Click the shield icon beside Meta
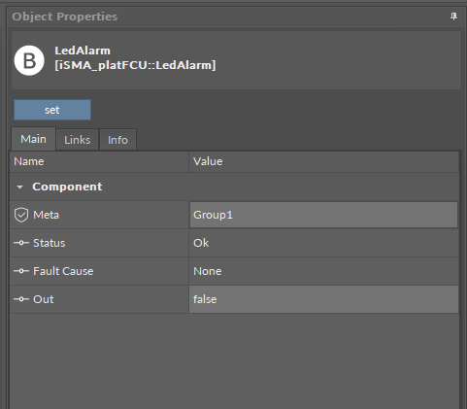This screenshot has width=467, height=409. (21, 215)
